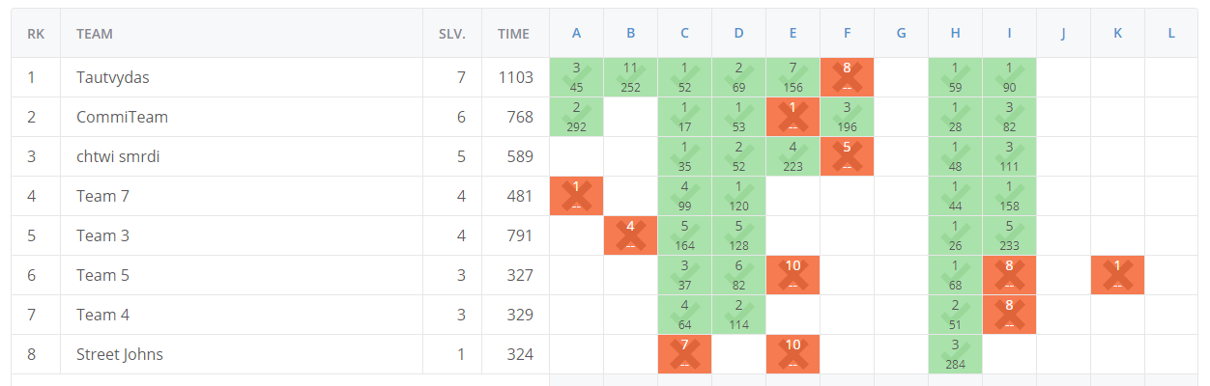
Task: Click the problem F header link
Action: (x=847, y=34)
